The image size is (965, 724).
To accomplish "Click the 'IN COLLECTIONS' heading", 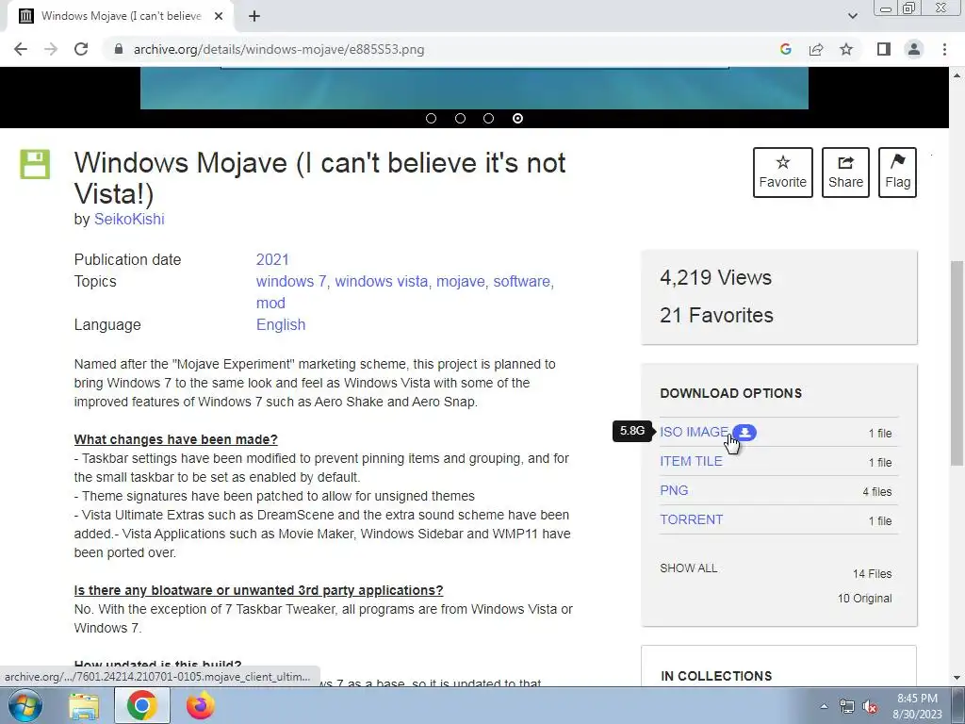I will pos(716,676).
